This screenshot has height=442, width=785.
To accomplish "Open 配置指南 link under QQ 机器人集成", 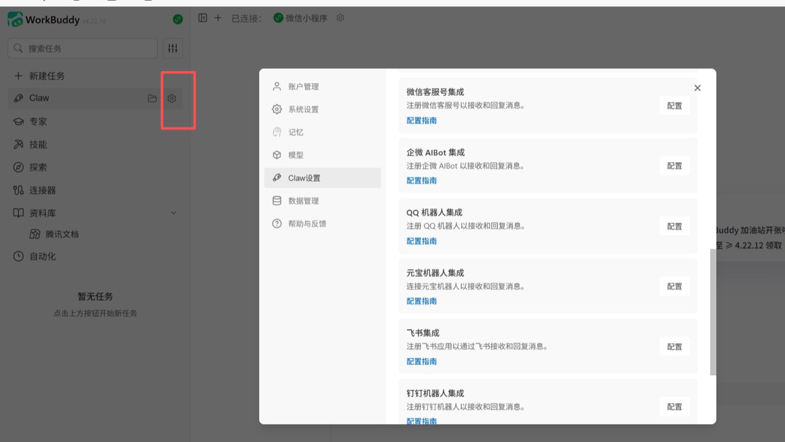I will [x=422, y=241].
